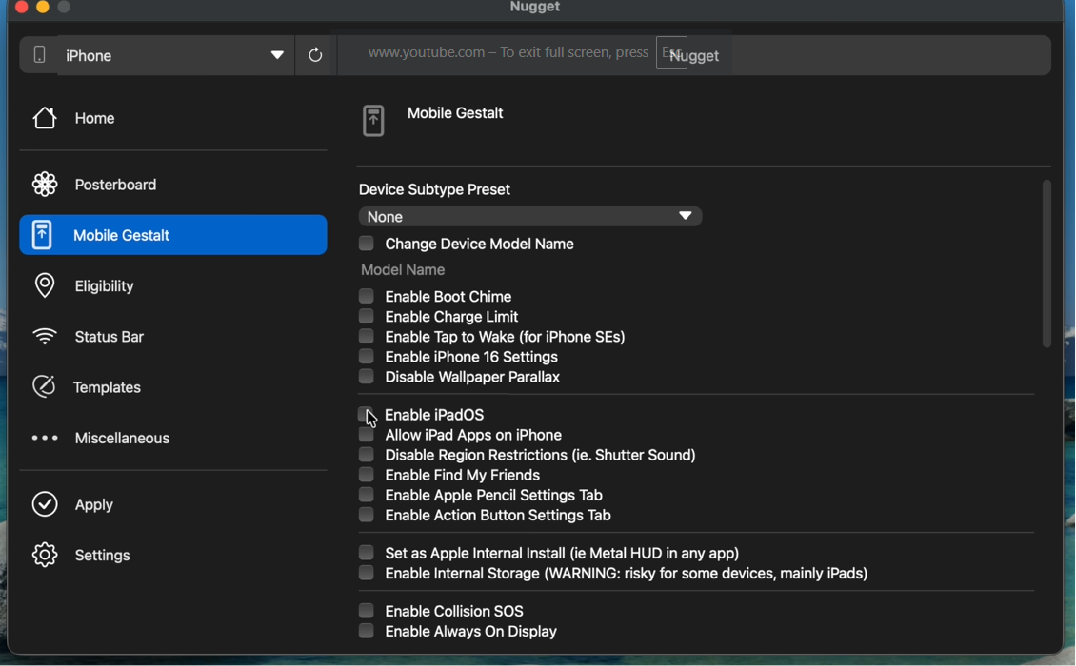Click the Templates pencil-circle icon
Screen dimensions: 1076x666
[x=44, y=387]
